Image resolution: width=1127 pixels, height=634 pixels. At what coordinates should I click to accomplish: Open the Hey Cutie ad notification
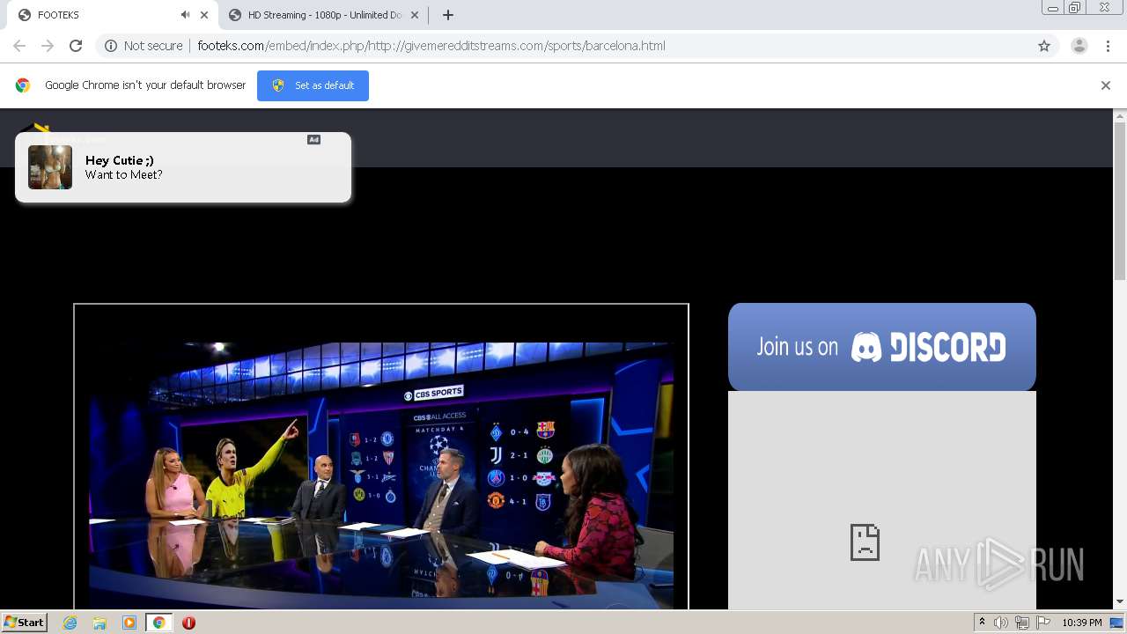click(x=183, y=167)
